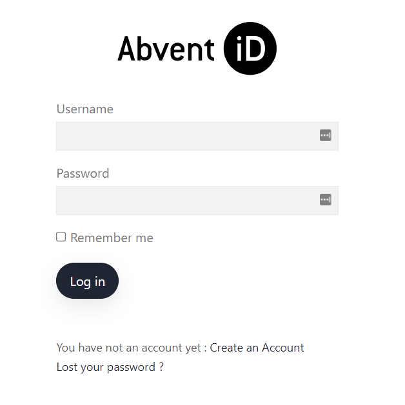Open autofill options from Password field icon
Image resolution: width=405 pixels, height=405 pixels.
(x=325, y=200)
